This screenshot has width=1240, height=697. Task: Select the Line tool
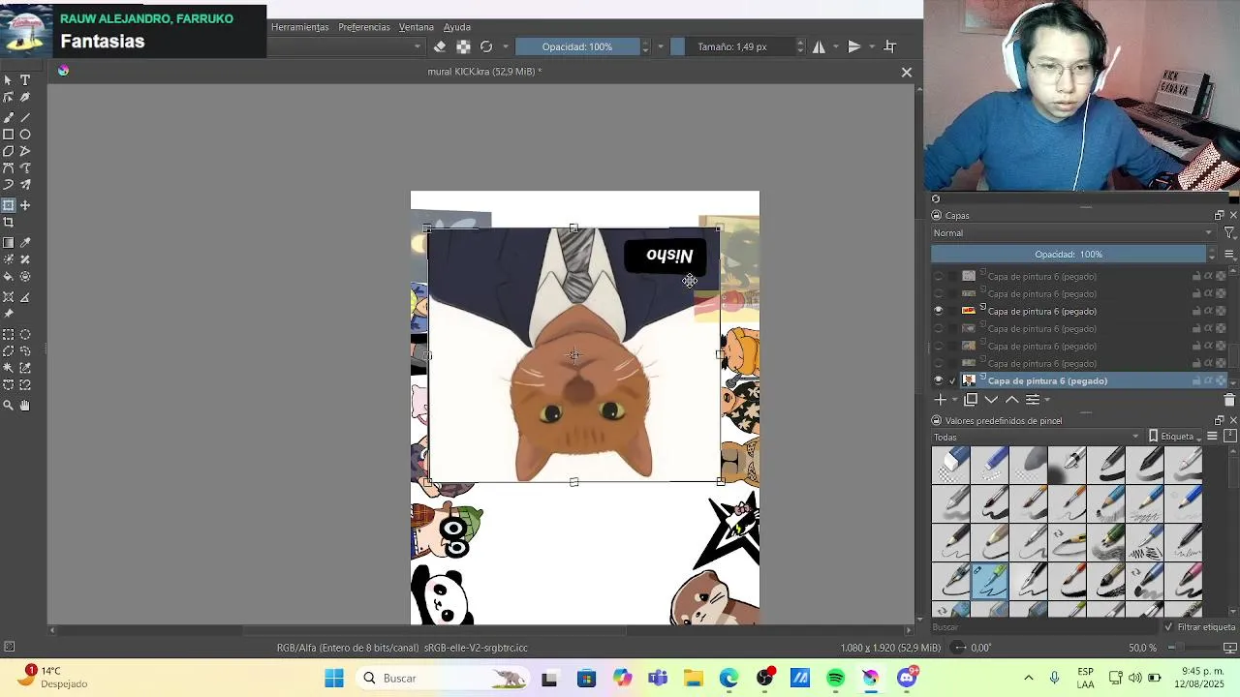[x=25, y=116]
